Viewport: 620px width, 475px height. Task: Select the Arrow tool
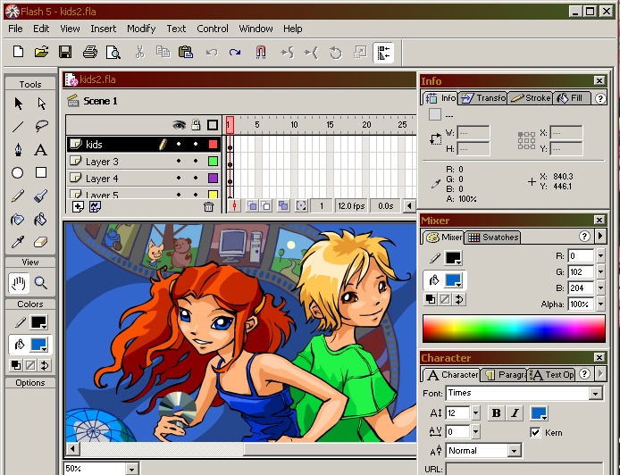(x=18, y=104)
